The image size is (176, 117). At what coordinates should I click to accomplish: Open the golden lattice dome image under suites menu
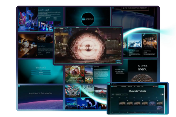click(142, 78)
